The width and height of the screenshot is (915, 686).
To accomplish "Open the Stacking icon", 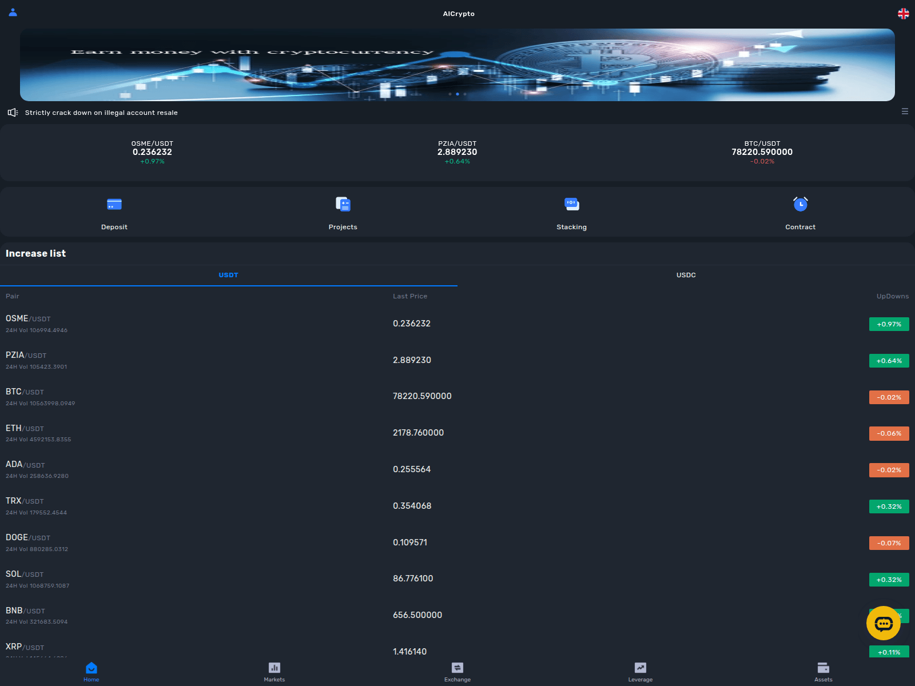I will [x=572, y=204].
